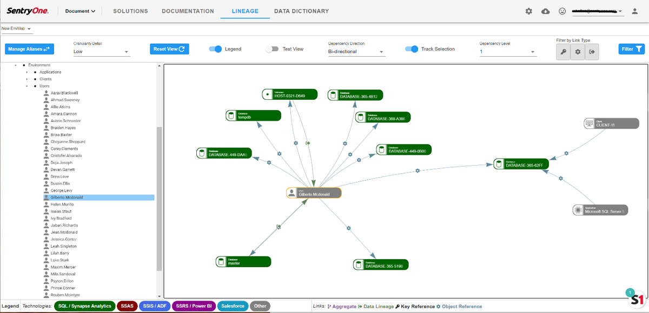
Task: Select the DATABASE-449-0B00 node
Action: (403, 149)
